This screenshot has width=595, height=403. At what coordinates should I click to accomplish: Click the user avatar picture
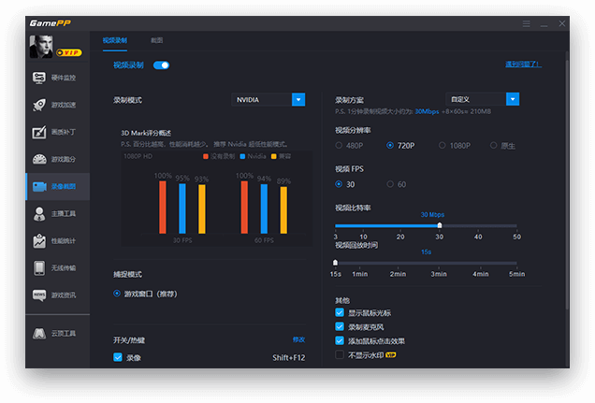(x=41, y=46)
